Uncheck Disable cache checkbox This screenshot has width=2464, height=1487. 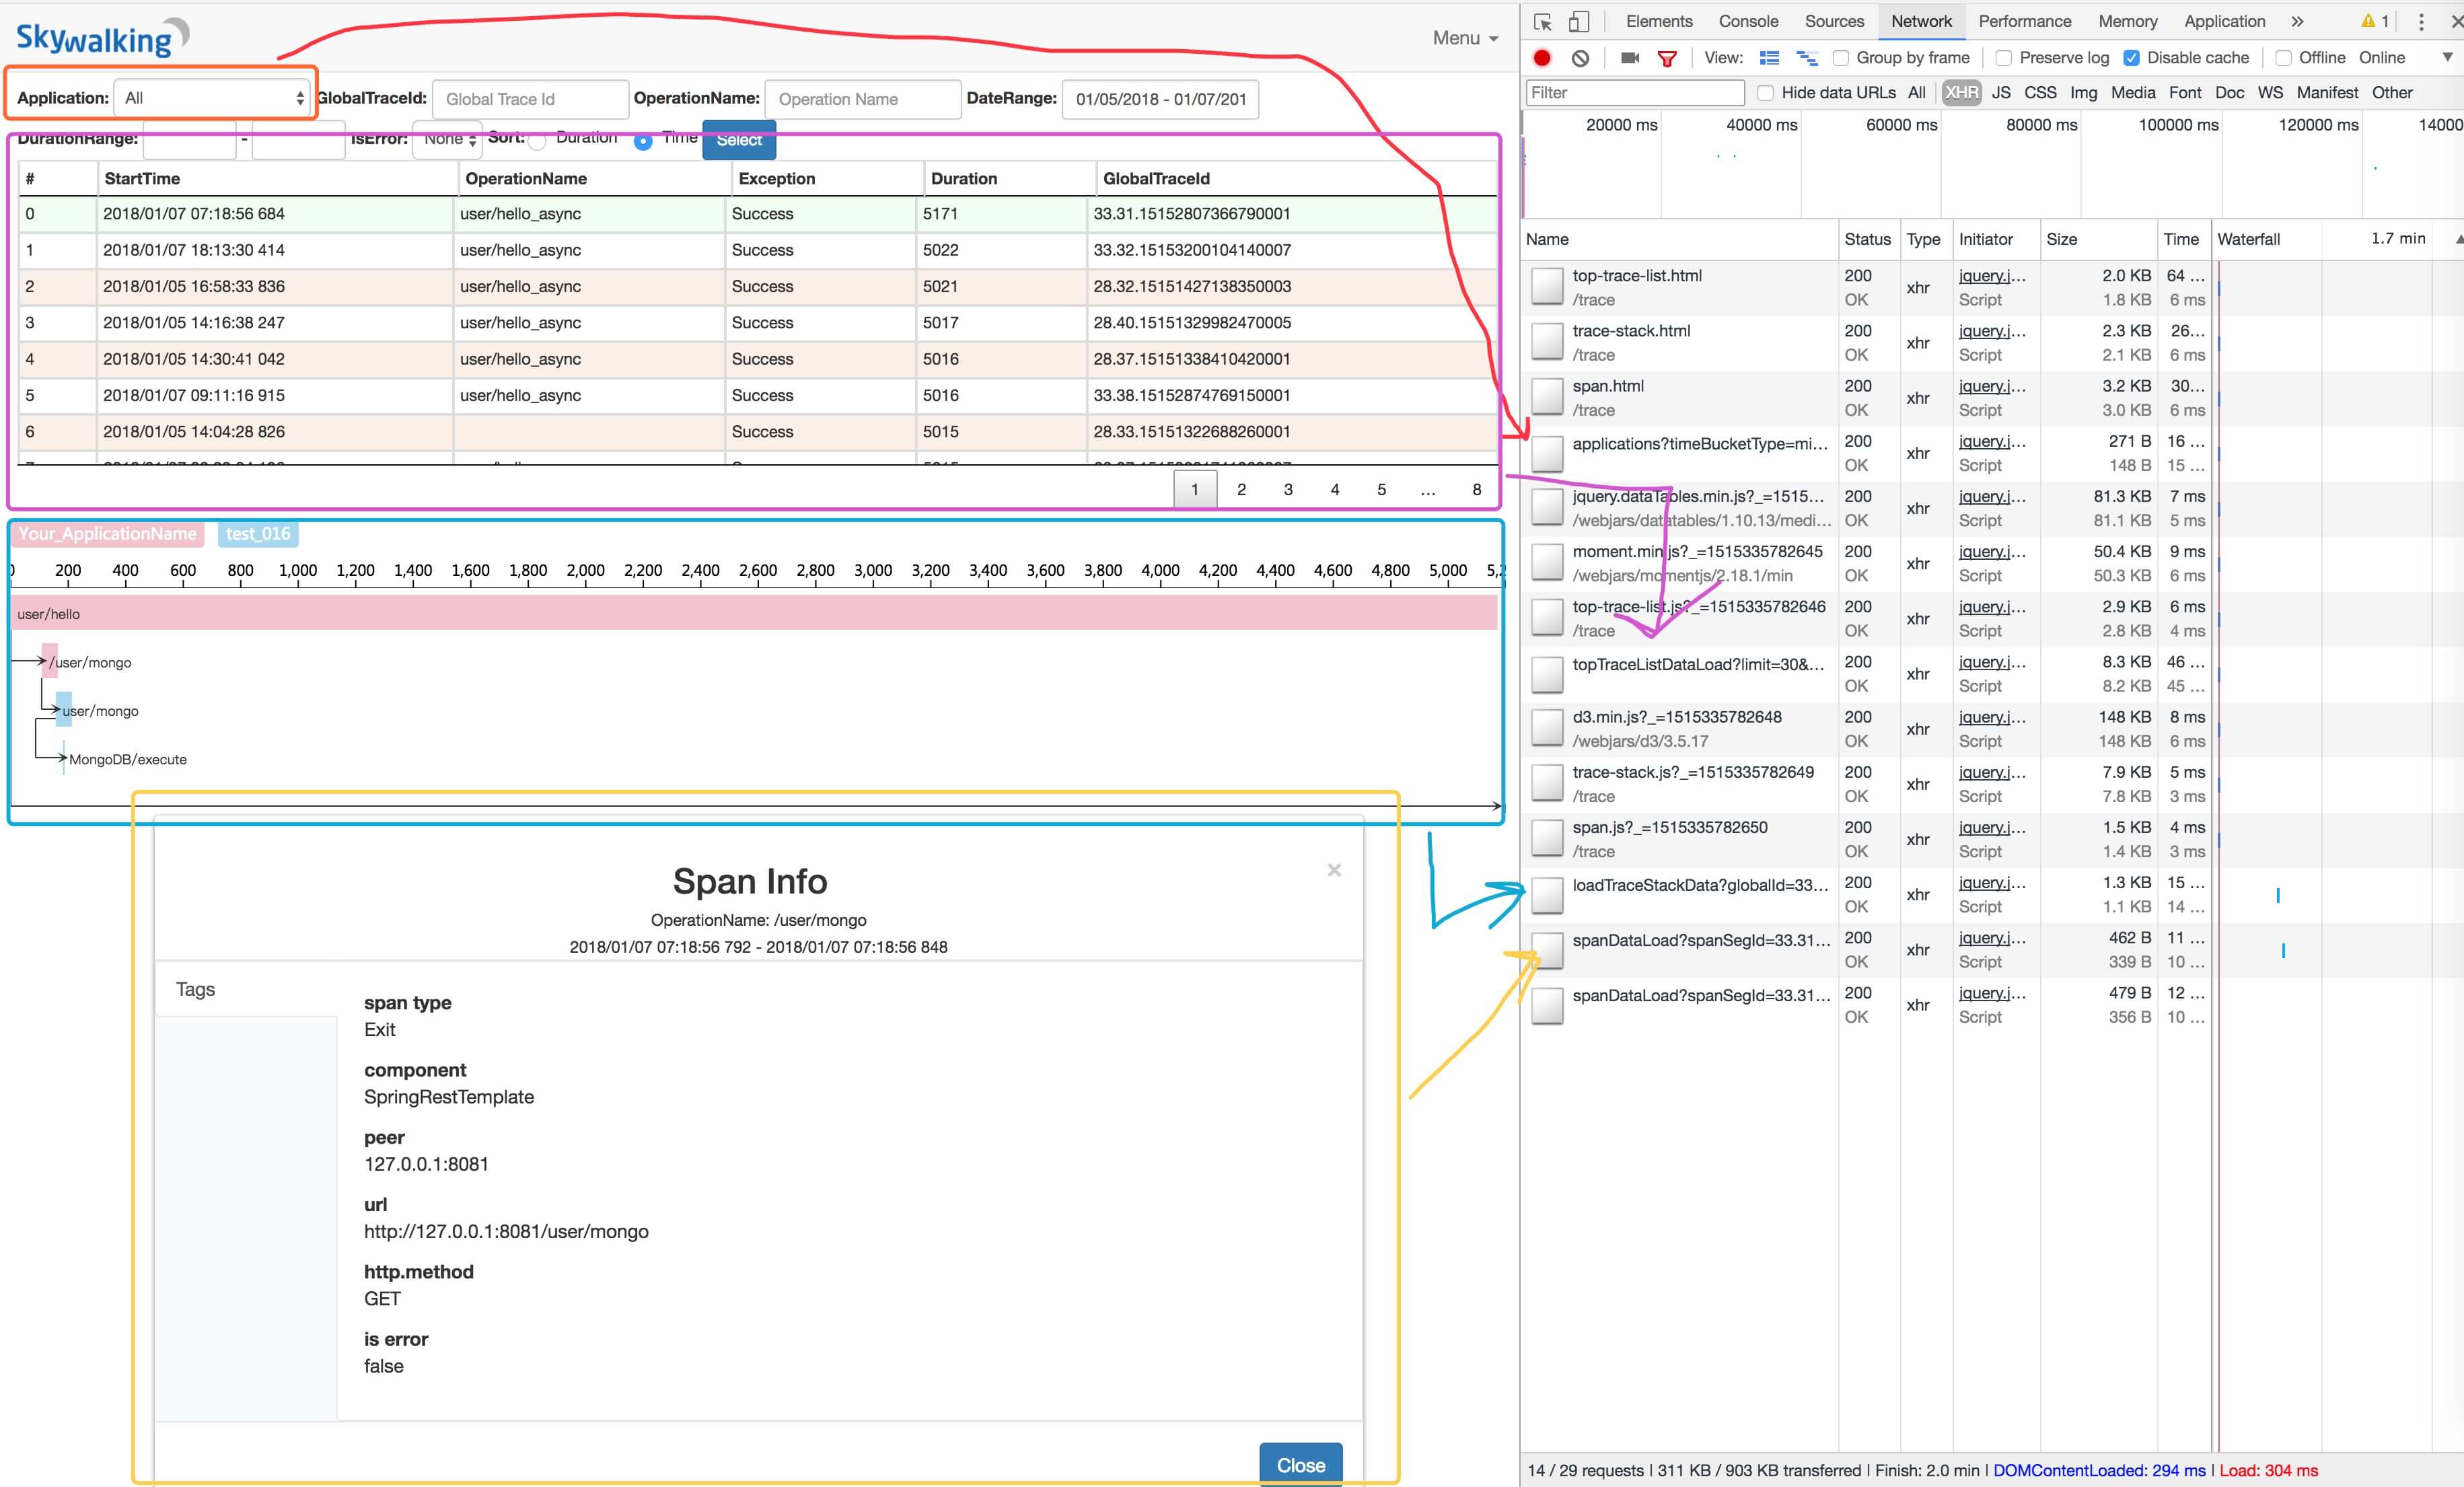(2131, 58)
